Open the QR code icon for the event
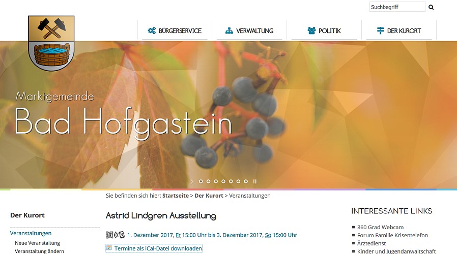 pyautogui.click(x=109, y=235)
